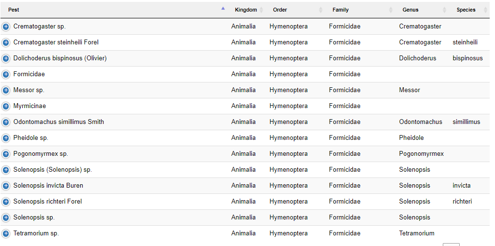495x246 pixels.
Task: Click the plus icon next to Myrmicinae
Action: [x=5, y=107]
